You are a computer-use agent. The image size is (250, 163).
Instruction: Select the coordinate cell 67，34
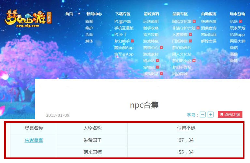186,140
